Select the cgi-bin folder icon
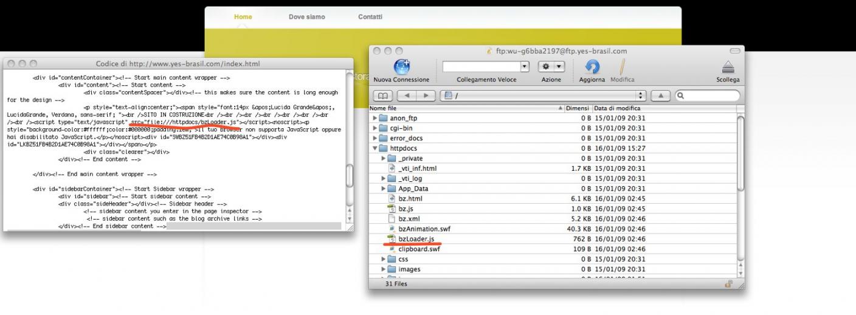The image size is (856, 315). point(384,128)
